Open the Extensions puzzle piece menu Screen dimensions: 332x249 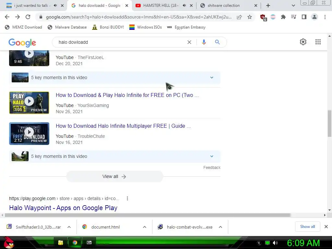coord(283,17)
